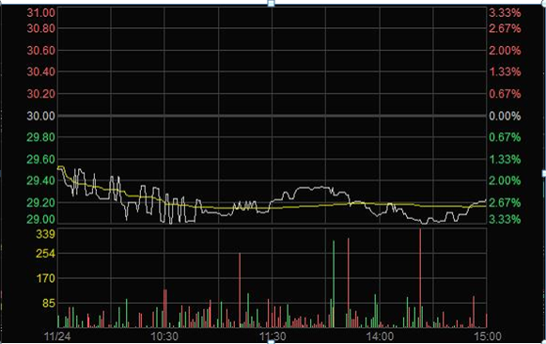
Task: Select the red 1.33% percent label
Action: point(505,71)
